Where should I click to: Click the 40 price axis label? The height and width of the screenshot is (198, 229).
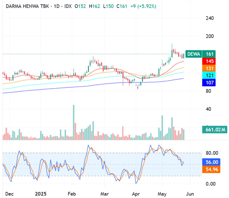pos(208,109)
